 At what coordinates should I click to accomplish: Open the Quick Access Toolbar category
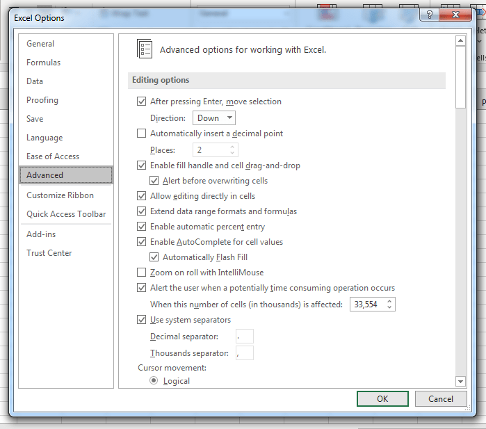pyautogui.click(x=66, y=214)
